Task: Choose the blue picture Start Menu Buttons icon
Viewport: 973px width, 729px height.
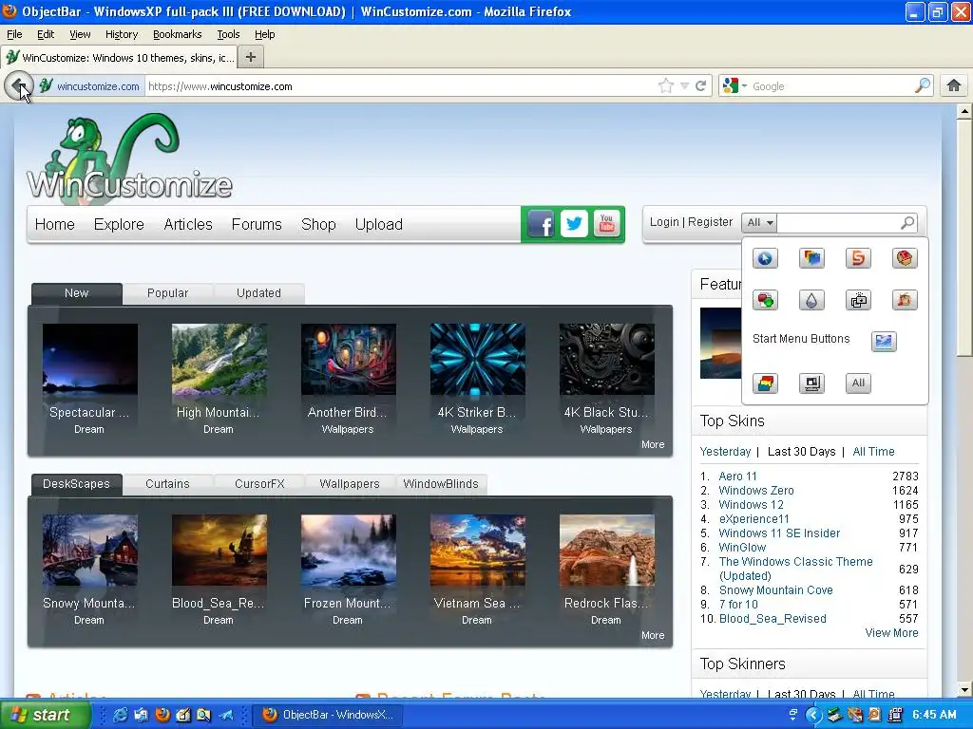Action: pos(884,341)
